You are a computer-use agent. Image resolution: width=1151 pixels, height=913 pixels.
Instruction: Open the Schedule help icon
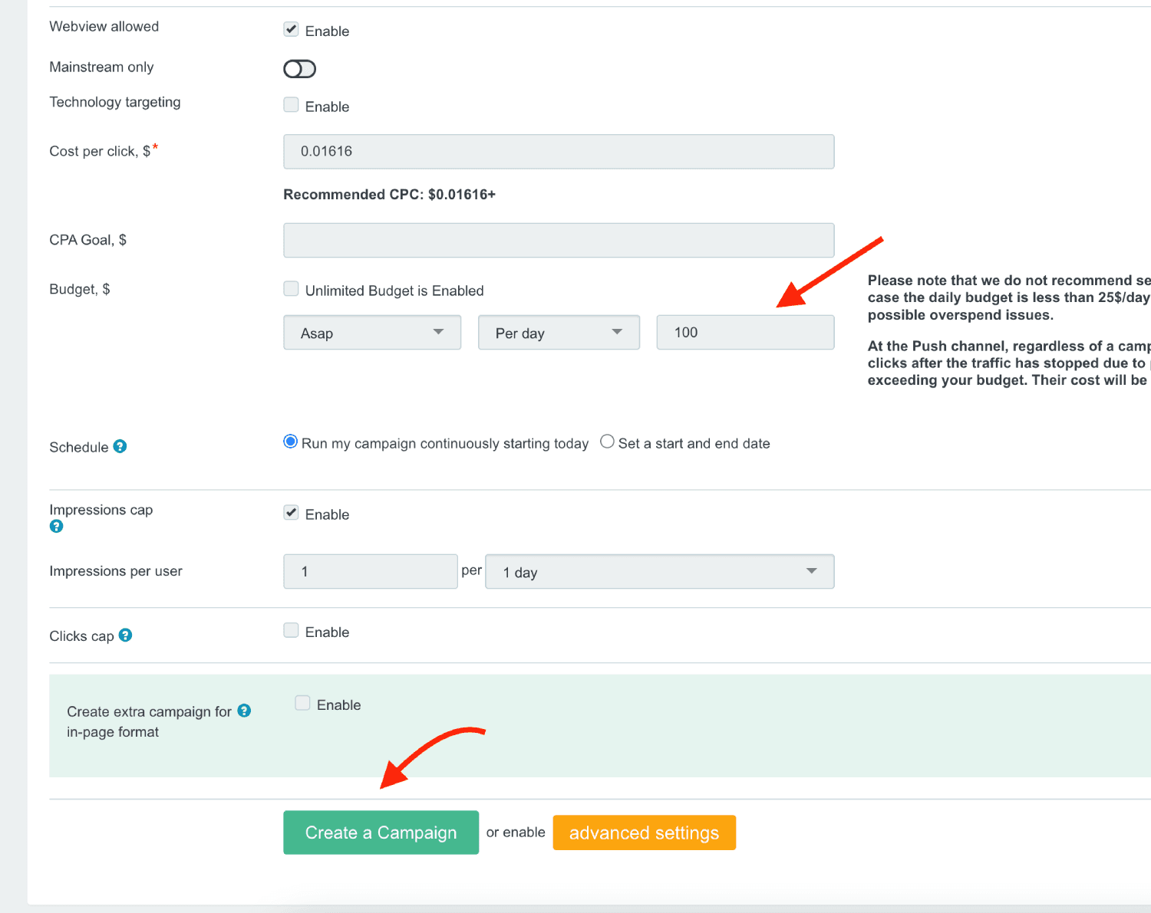[120, 446]
